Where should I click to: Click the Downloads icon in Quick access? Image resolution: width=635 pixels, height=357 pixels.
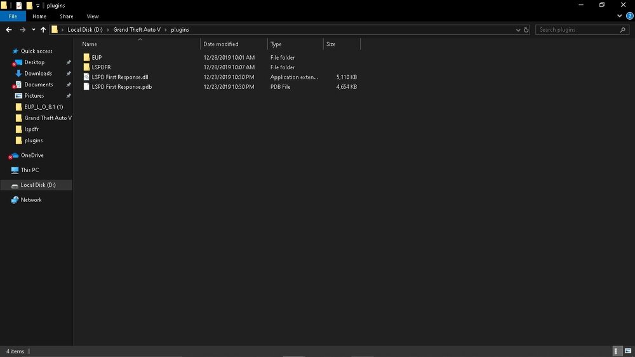click(18, 73)
